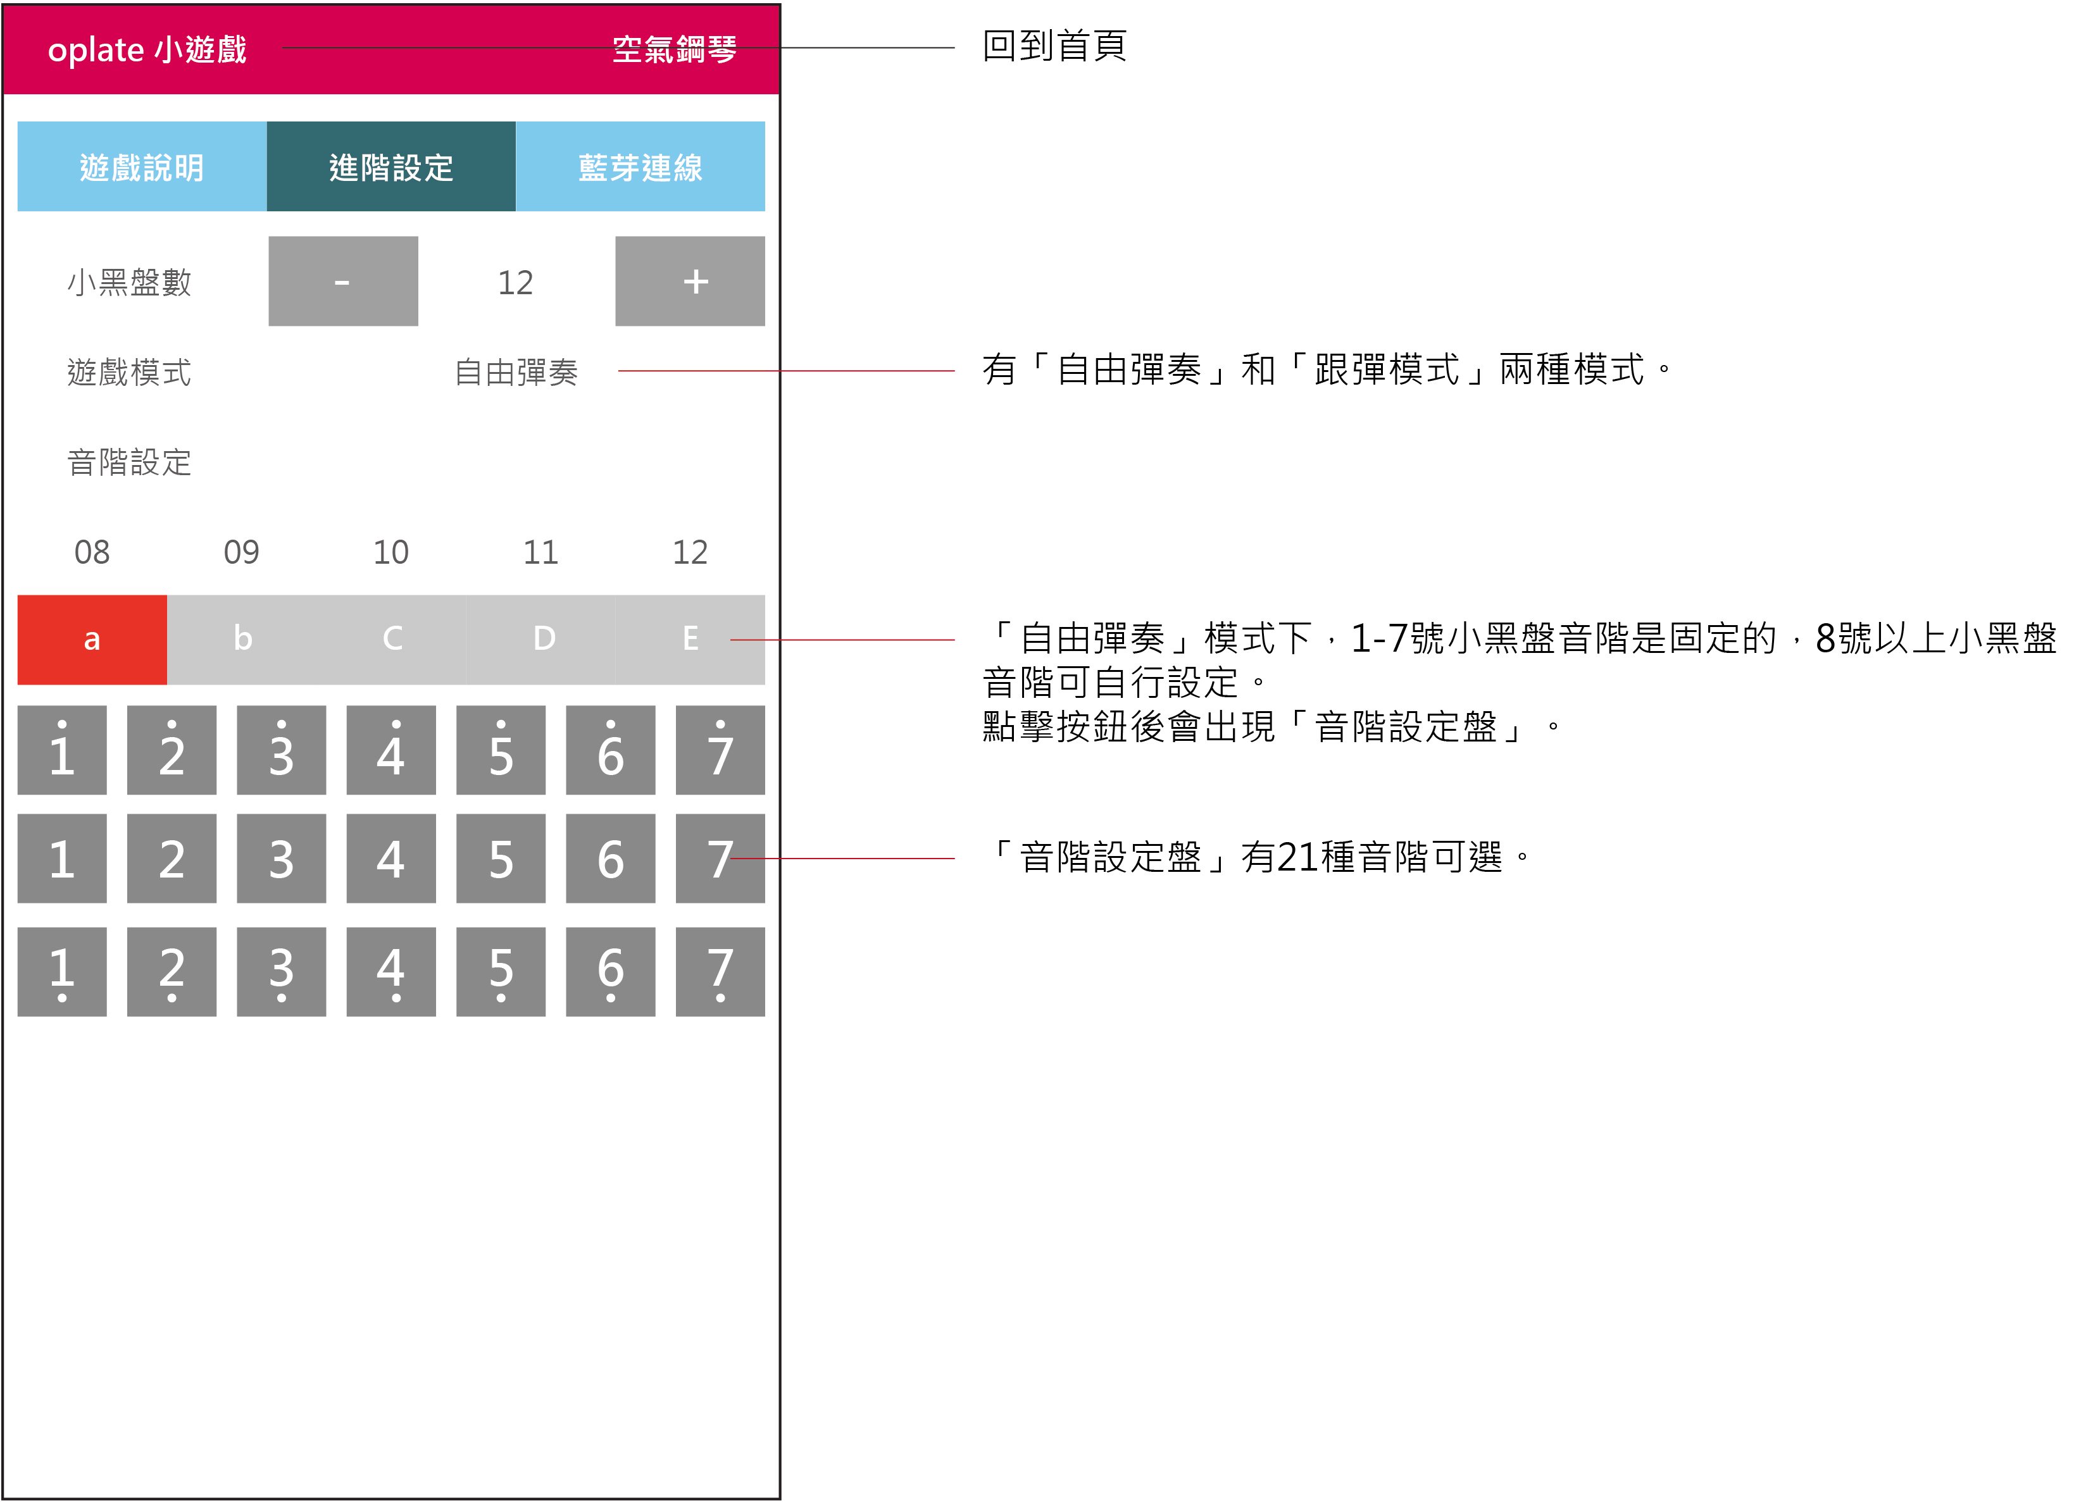The height and width of the screenshot is (1502, 2093).
Task: Change the 遊戲模式 value 自由彈奏
Action: pyautogui.click(x=516, y=372)
